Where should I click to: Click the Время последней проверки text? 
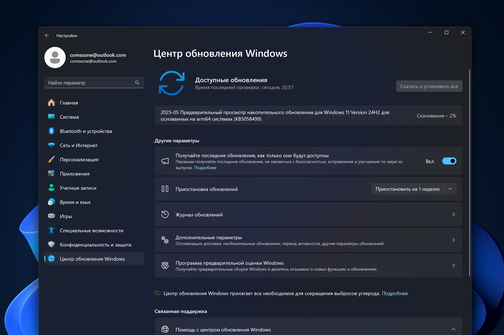244,87
